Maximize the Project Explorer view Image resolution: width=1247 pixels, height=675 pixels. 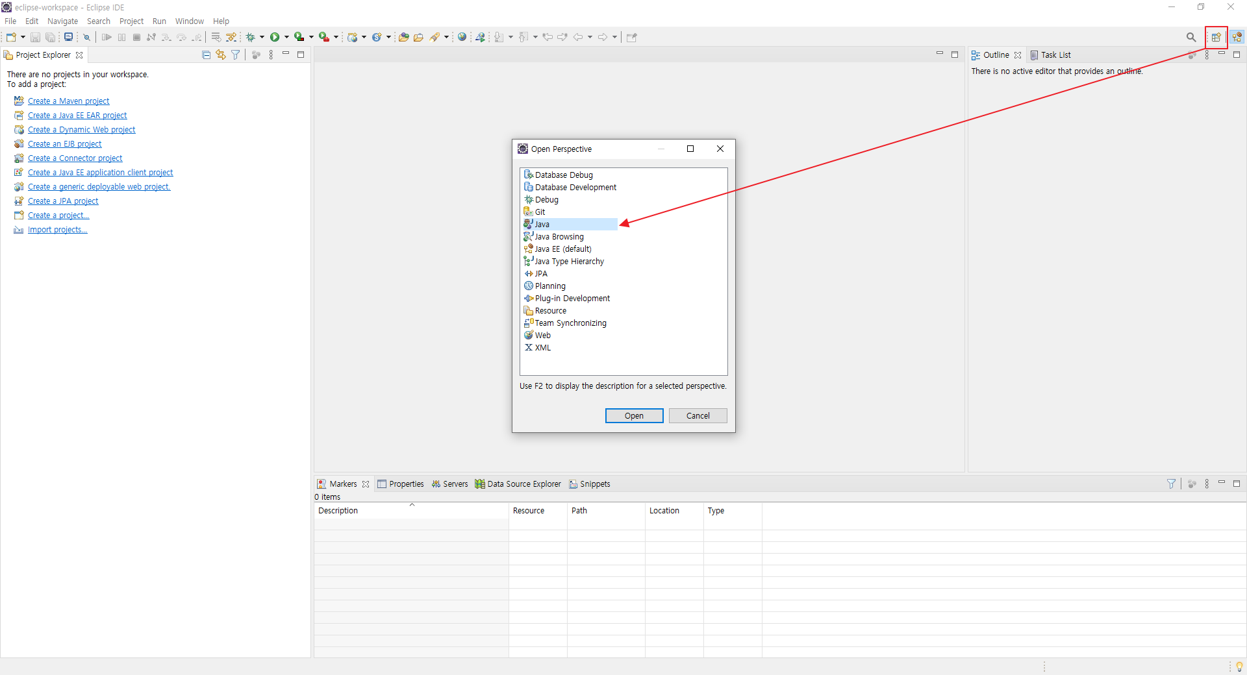301,55
